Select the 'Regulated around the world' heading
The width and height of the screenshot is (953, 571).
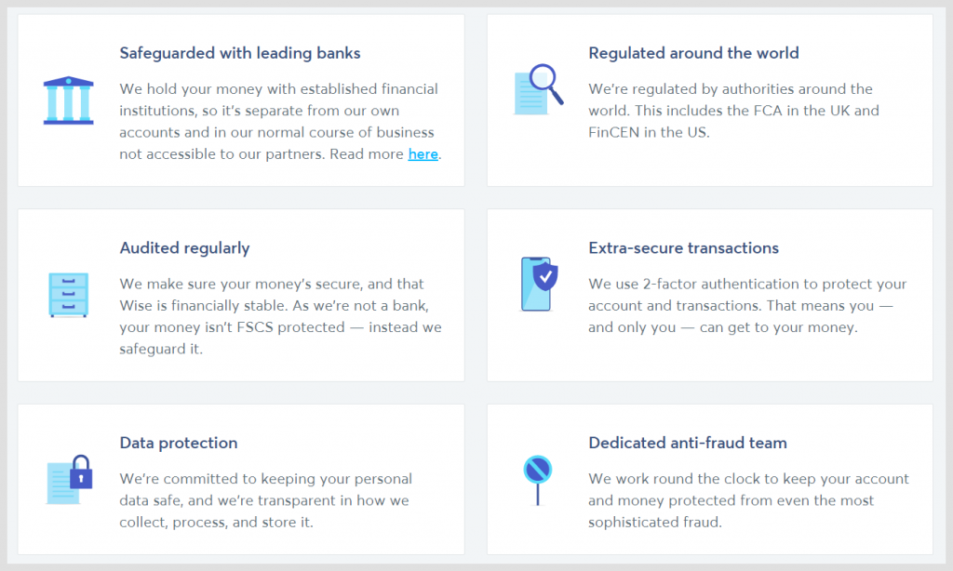(693, 53)
